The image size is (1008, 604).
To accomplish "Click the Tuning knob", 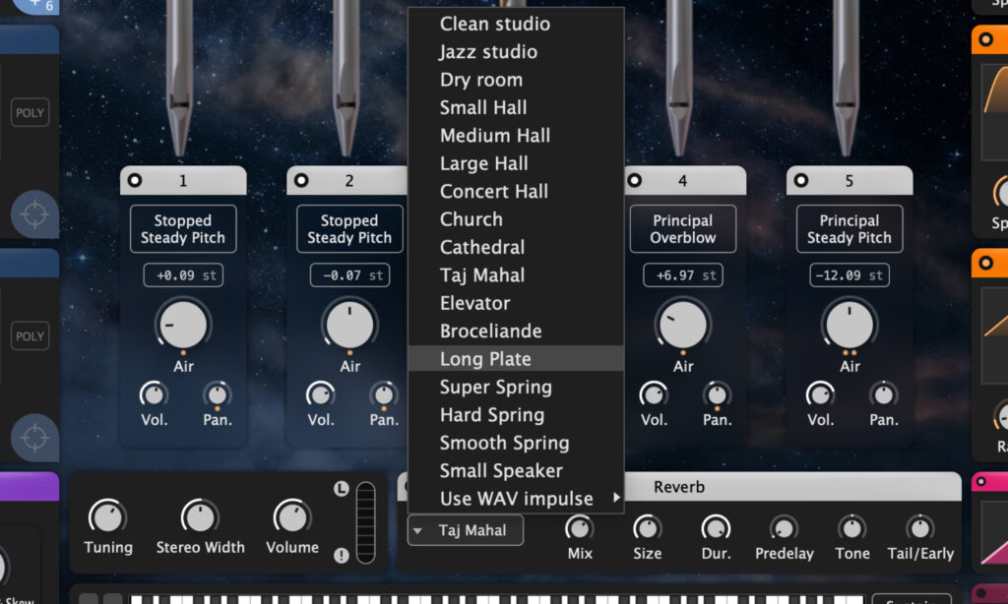I will pyautogui.click(x=107, y=517).
